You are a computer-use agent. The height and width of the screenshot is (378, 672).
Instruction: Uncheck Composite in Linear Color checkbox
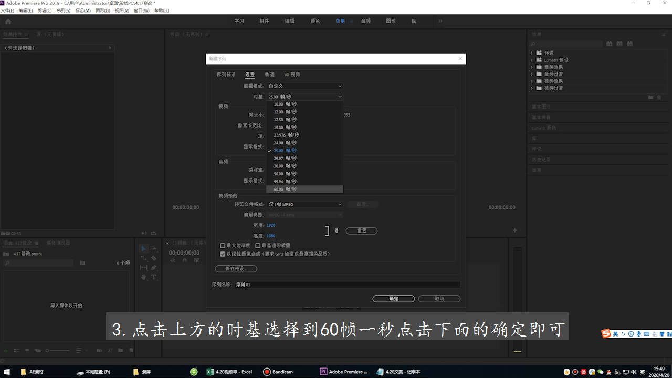(223, 254)
